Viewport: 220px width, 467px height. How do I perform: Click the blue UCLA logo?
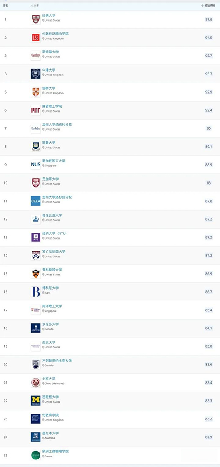[x=36, y=201]
